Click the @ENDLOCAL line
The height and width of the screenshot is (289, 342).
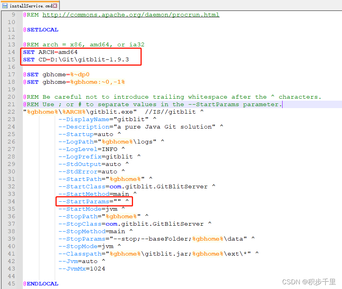pyautogui.click(x=41, y=283)
